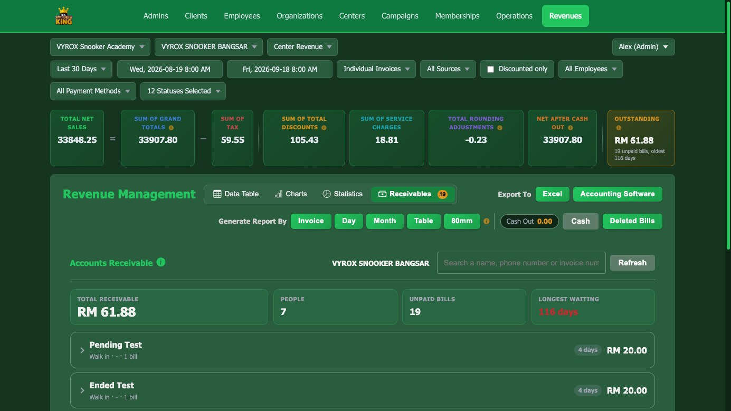The image size is (731, 411).
Task: Generate the 80mm report
Action: tap(462, 221)
